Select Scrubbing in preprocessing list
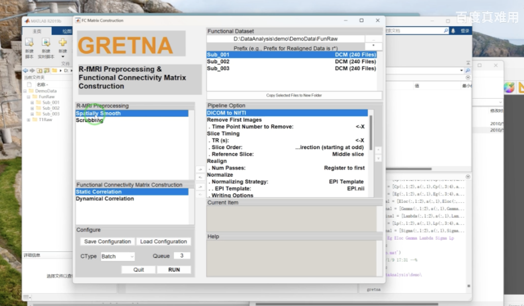 click(x=132, y=120)
